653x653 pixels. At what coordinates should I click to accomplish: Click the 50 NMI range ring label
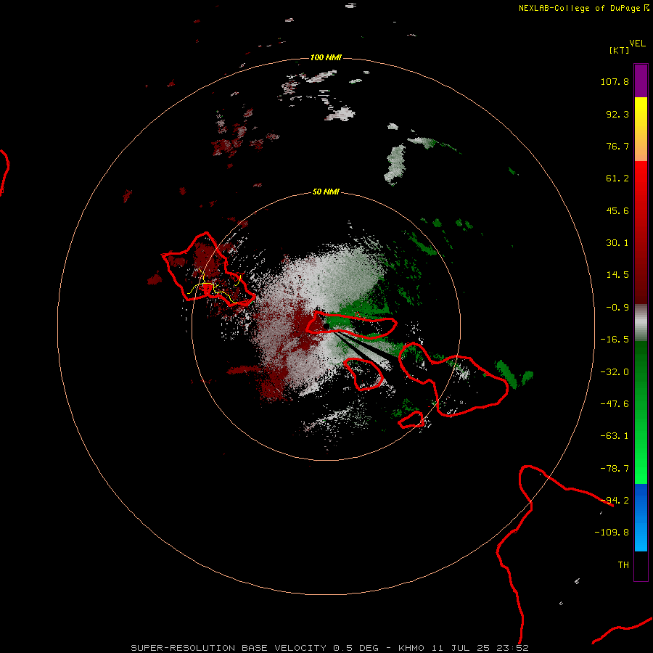(326, 192)
